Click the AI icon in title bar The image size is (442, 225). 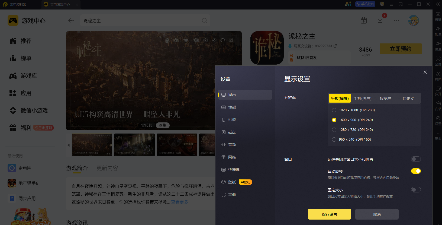click(348, 4)
